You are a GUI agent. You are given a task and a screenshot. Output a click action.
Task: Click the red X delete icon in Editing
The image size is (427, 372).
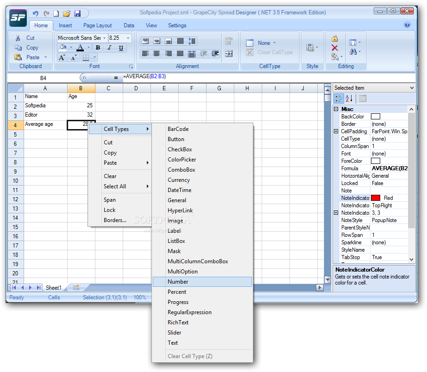click(335, 48)
